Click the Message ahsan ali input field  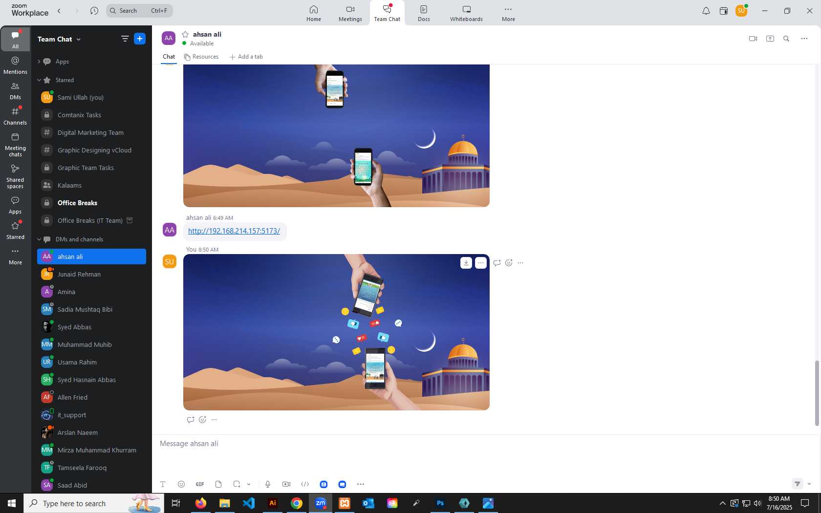pos(484,444)
